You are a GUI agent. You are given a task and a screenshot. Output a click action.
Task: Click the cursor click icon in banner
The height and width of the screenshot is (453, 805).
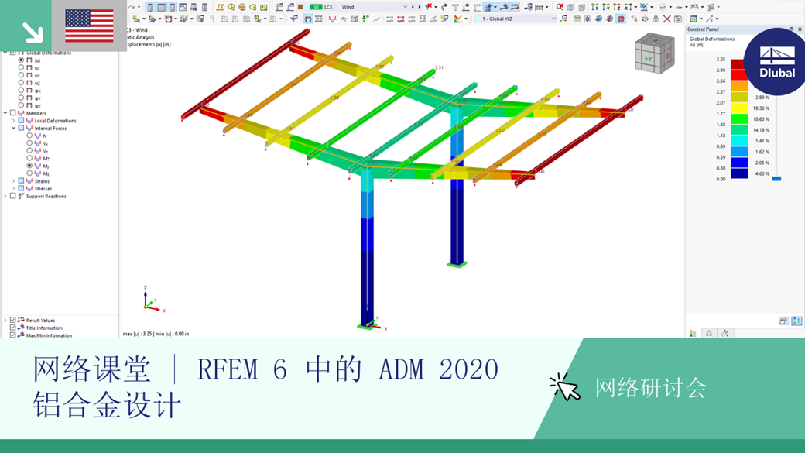click(x=565, y=386)
